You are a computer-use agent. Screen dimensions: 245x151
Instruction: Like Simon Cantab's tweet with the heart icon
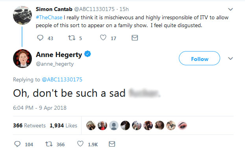point(103,38)
